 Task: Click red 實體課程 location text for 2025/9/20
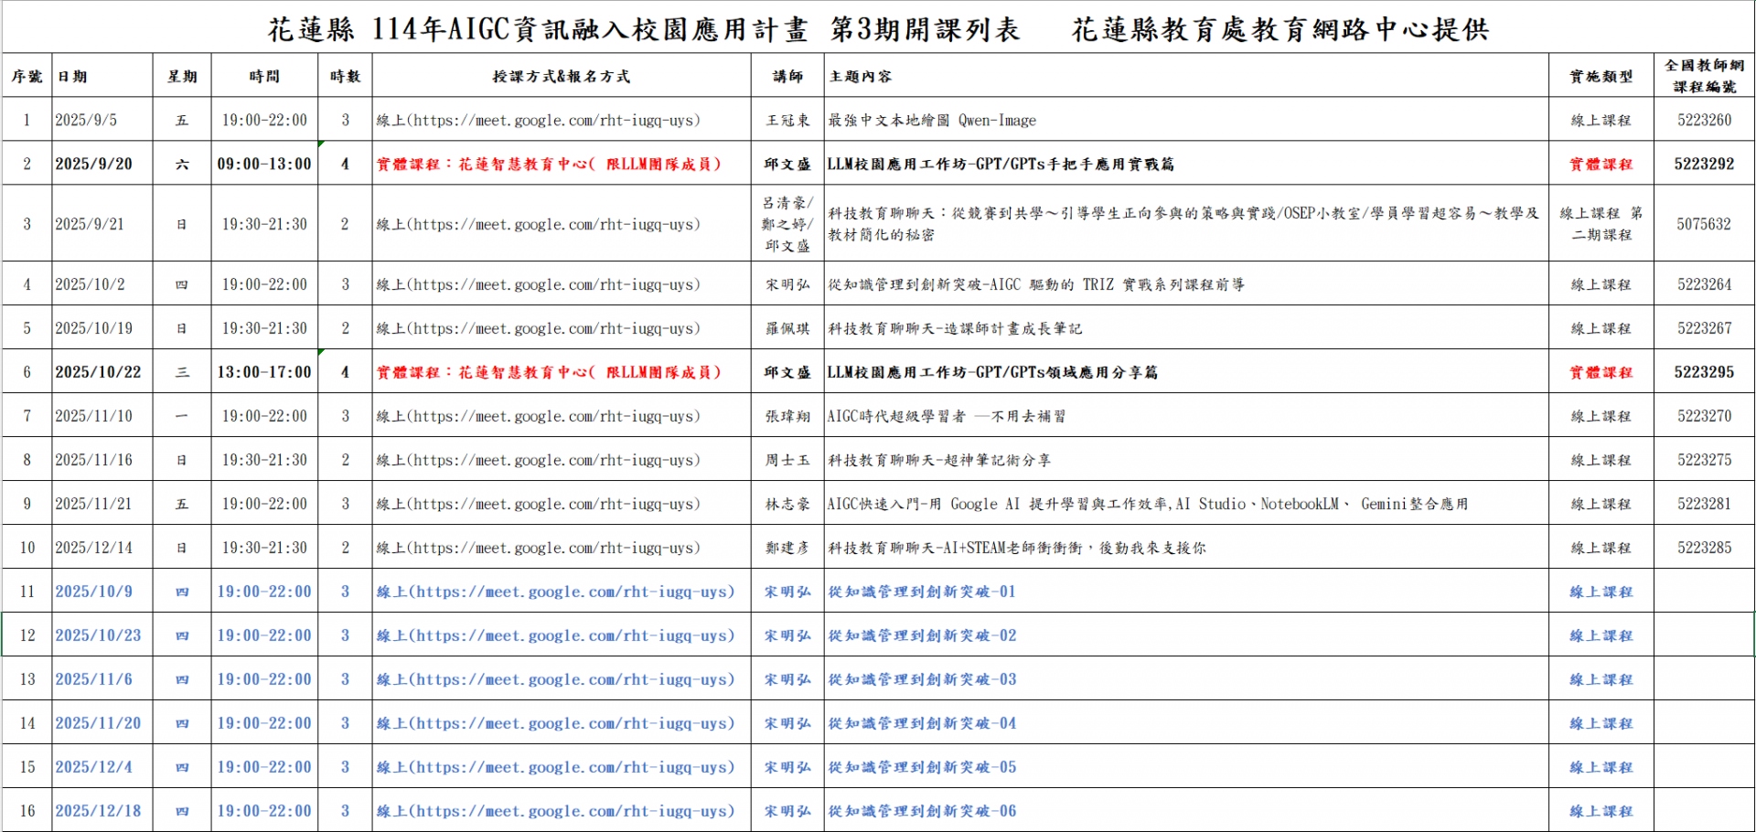point(549,165)
